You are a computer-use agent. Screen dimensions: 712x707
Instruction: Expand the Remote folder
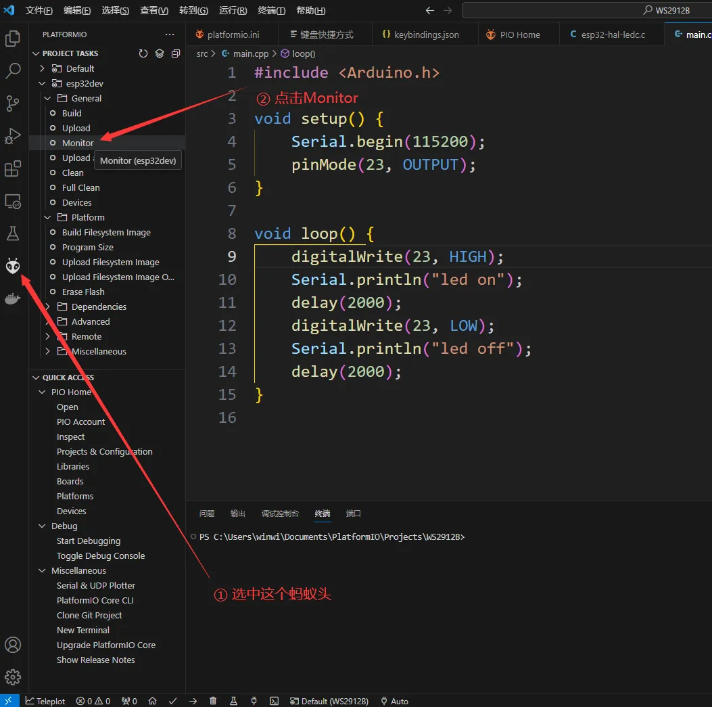pyautogui.click(x=48, y=336)
